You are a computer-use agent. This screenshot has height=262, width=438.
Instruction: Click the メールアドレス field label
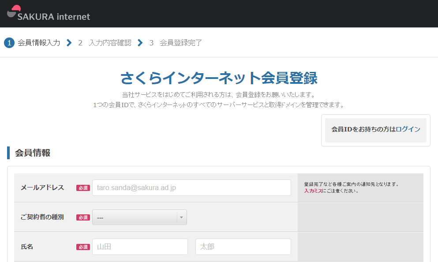(42, 187)
